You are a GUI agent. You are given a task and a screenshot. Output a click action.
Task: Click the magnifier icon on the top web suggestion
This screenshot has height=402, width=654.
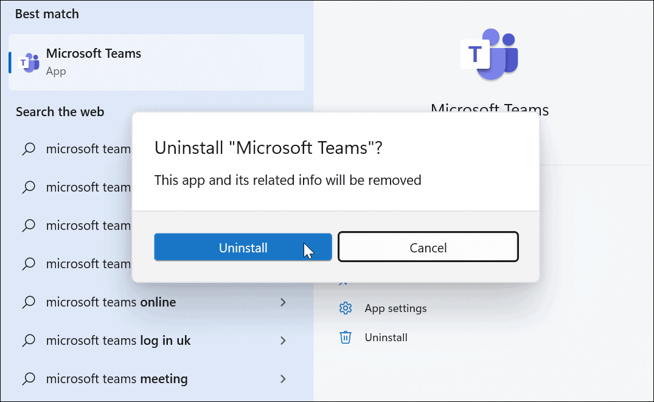28,149
